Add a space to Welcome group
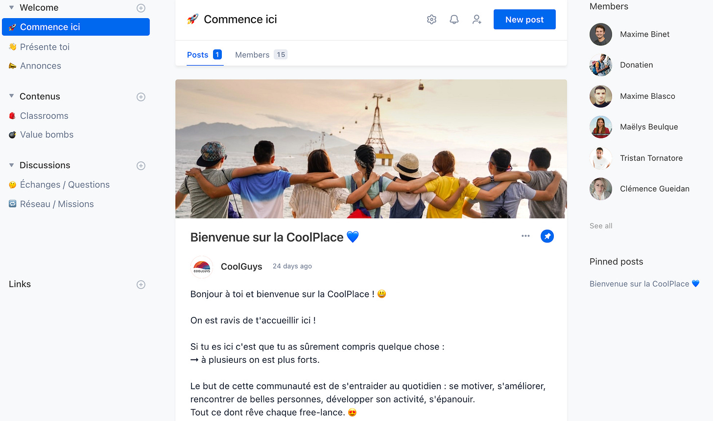This screenshot has height=421, width=713. (x=141, y=8)
